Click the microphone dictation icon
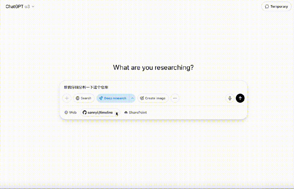Screen dimensions: 294x189 click(x=230, y=98)
